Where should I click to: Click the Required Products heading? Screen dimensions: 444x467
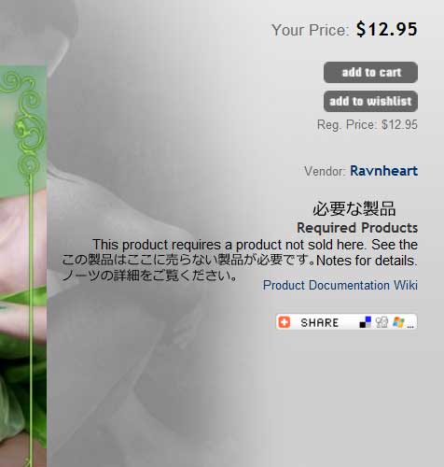pyautogui.click(x=357, y=228)
